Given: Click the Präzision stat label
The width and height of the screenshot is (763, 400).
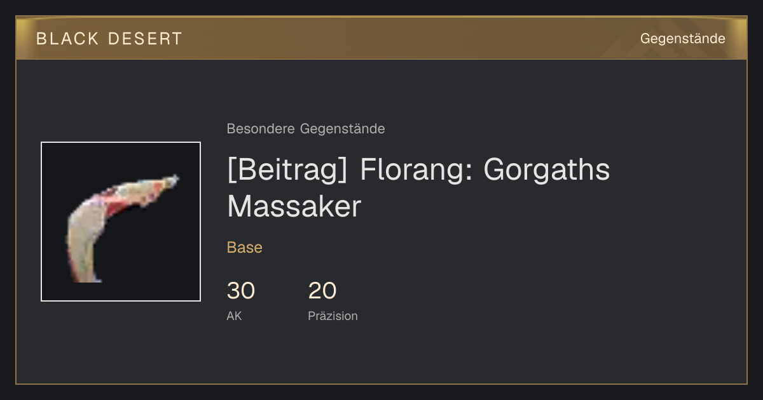Looking at the screenshot, I should click(333, 316).
